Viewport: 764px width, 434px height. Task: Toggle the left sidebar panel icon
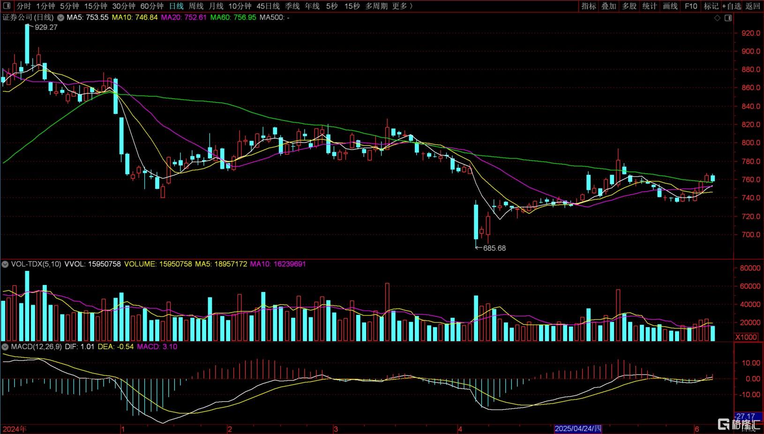7,6
